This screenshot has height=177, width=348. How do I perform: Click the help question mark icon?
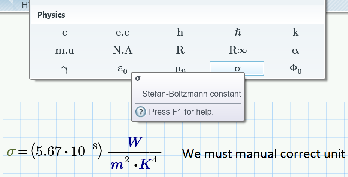pos(141,112)
